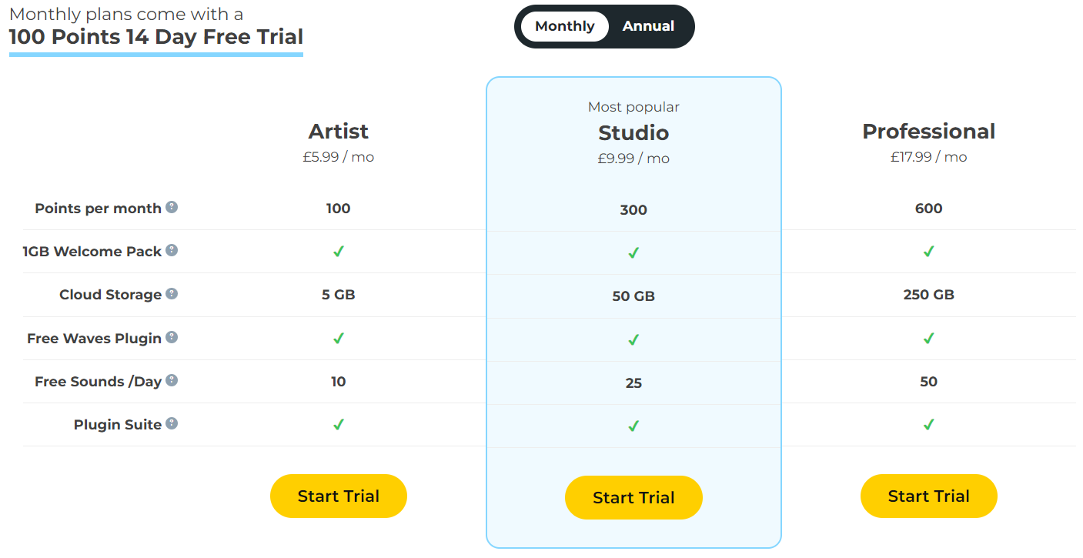Click help icon beside 1GB Welcome Pack
Viewport: 1083px width, 558px height.
(x=172, y=250)
